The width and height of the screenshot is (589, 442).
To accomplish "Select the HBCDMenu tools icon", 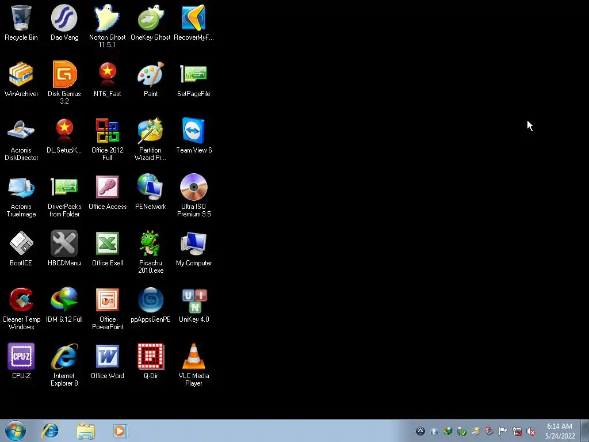I will pyautogui.click(x=64, y=248).
